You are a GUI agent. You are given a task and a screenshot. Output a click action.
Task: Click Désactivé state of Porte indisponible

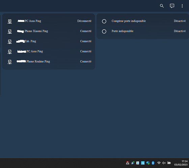click(x=180, y=31)
